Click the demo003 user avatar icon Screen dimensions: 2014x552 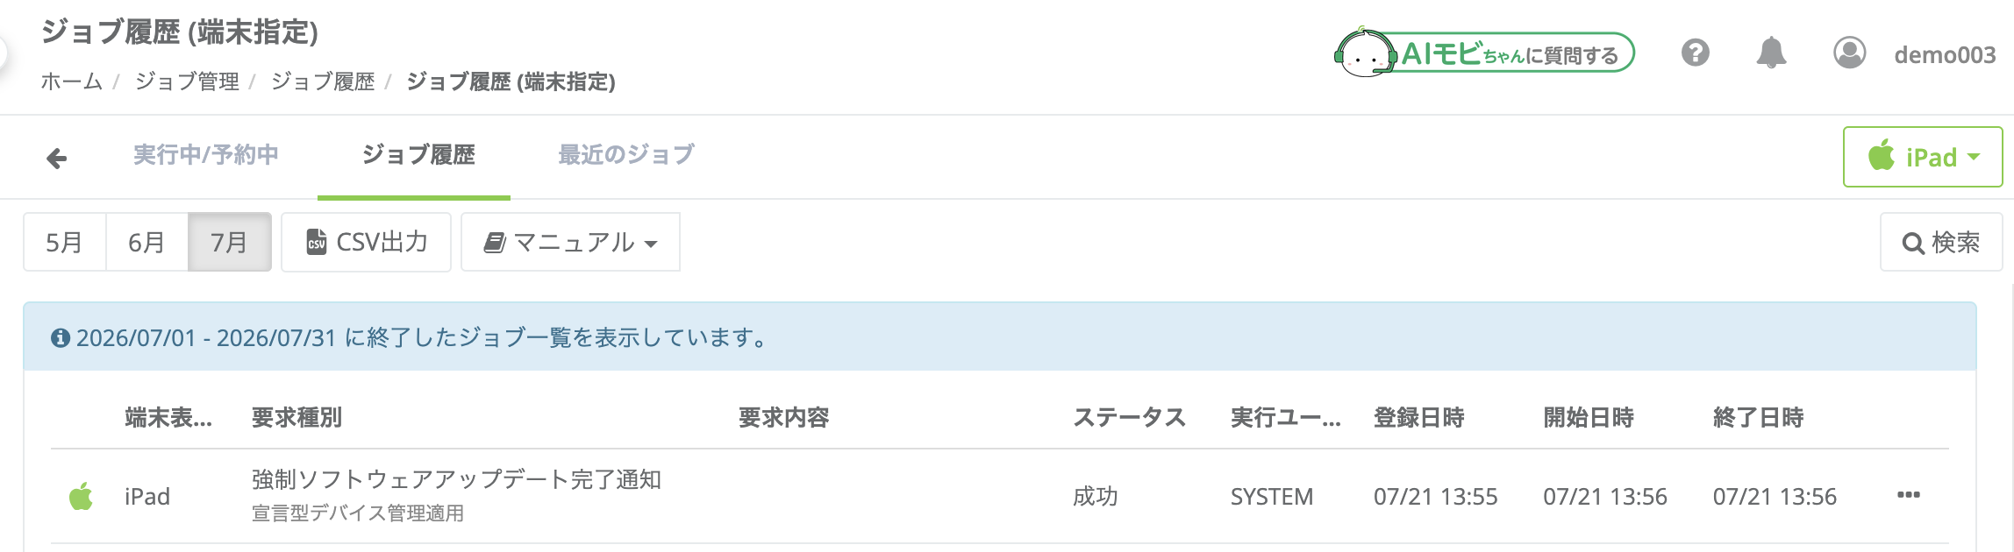[x=1849, y=53]
